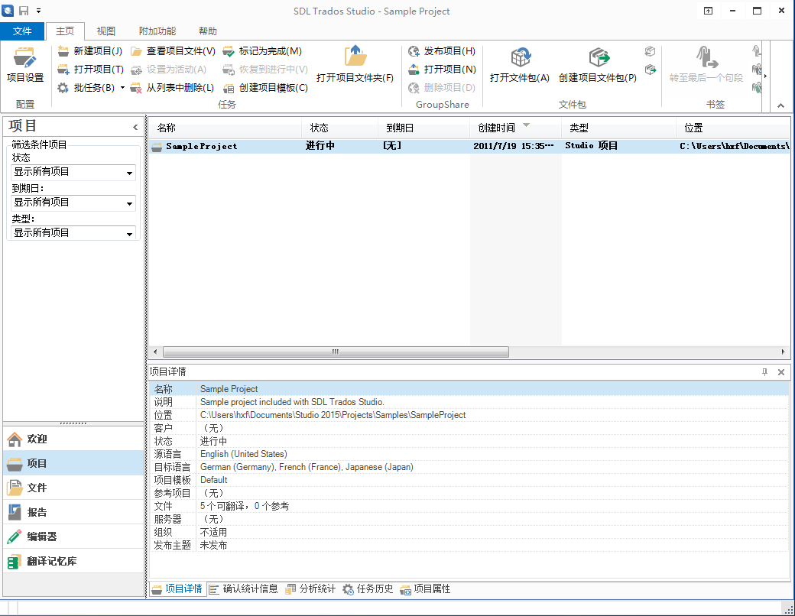The image size is (795, 616).
Task: Collapse the ribbon with the up chevron
Action: coord(780,105)
